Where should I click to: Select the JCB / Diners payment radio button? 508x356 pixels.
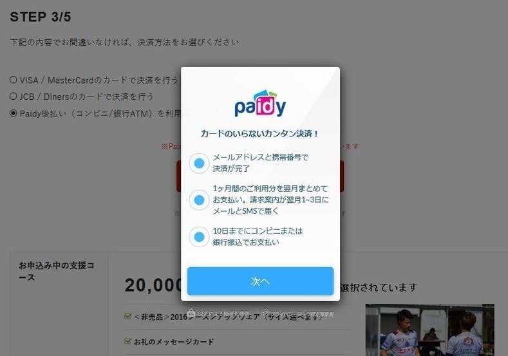coord(14,96)
